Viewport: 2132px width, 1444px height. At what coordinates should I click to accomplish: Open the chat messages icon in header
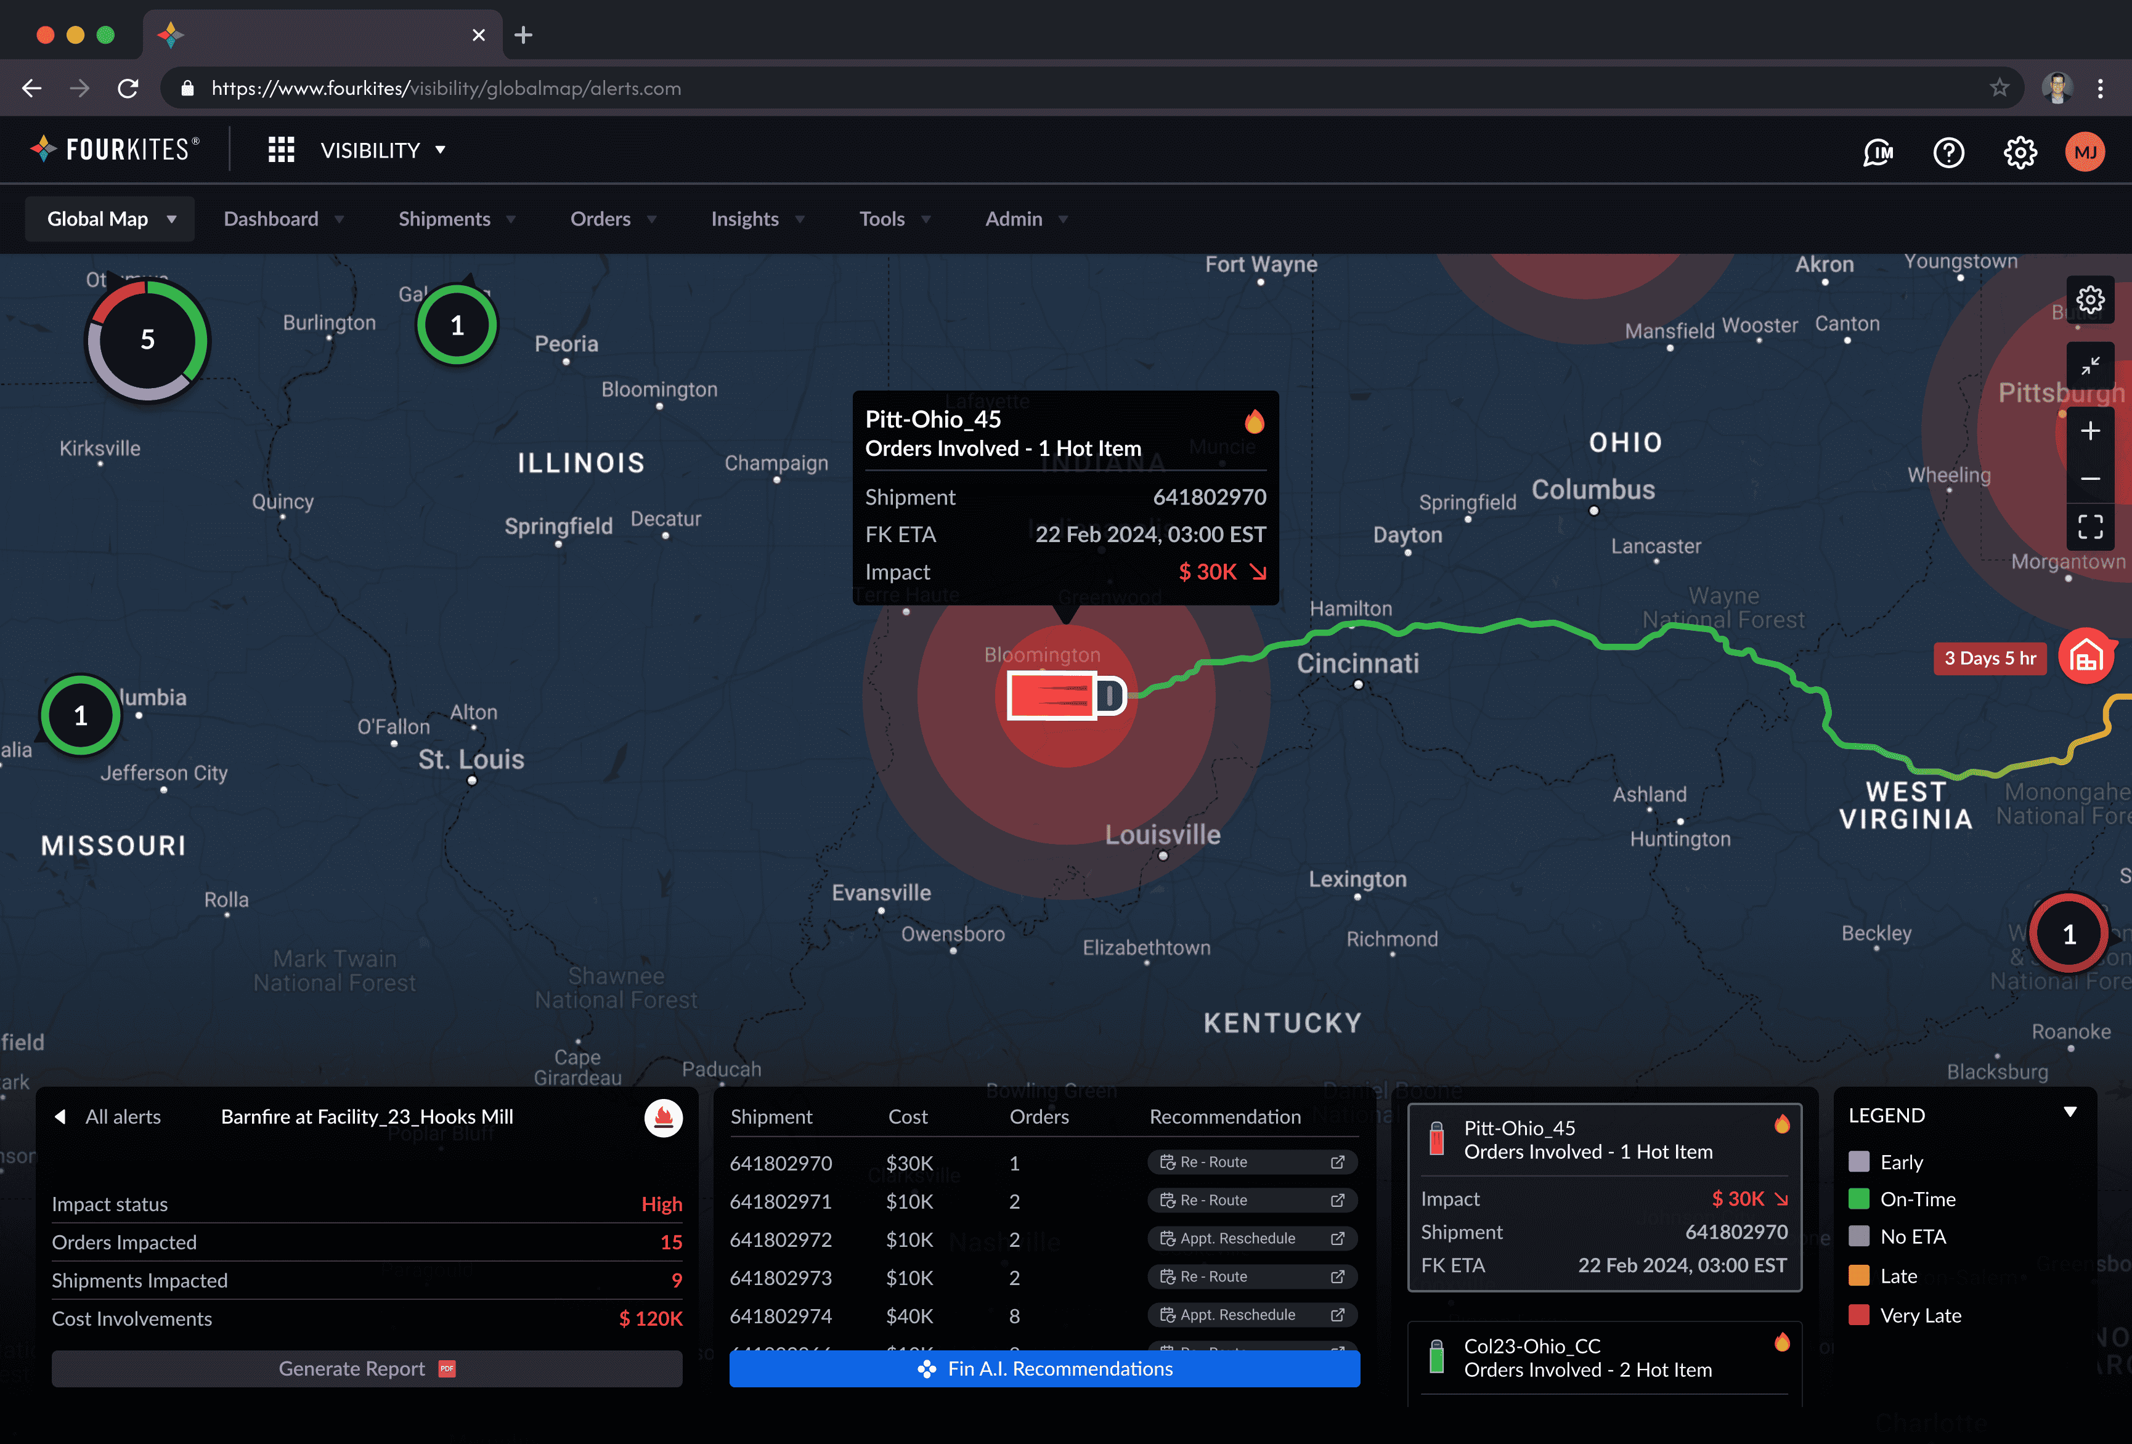[x=1878, y=152]
